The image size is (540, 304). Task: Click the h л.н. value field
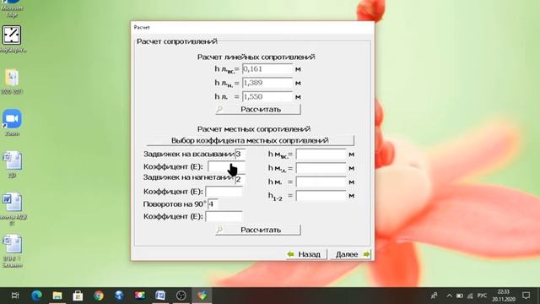267,83
